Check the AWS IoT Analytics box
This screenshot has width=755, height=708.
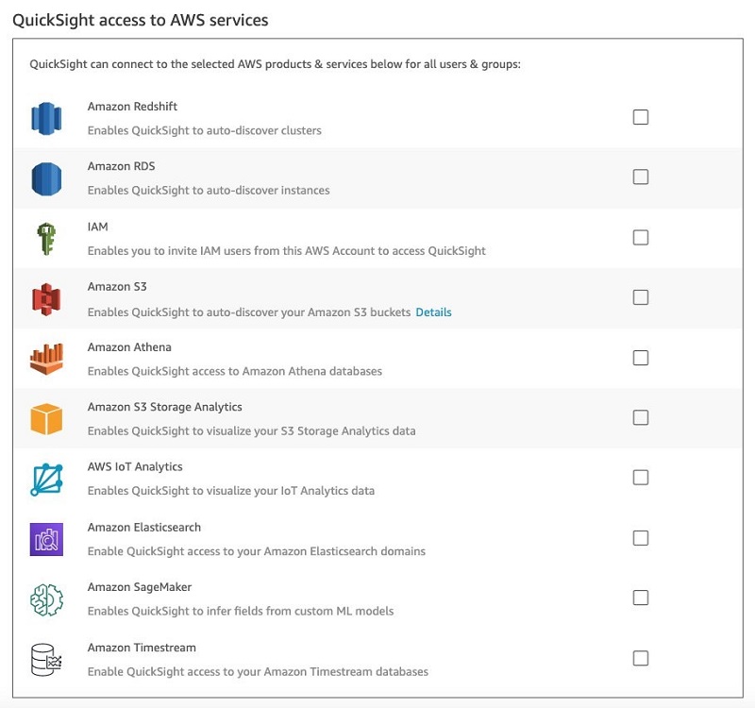coord(641,478)
